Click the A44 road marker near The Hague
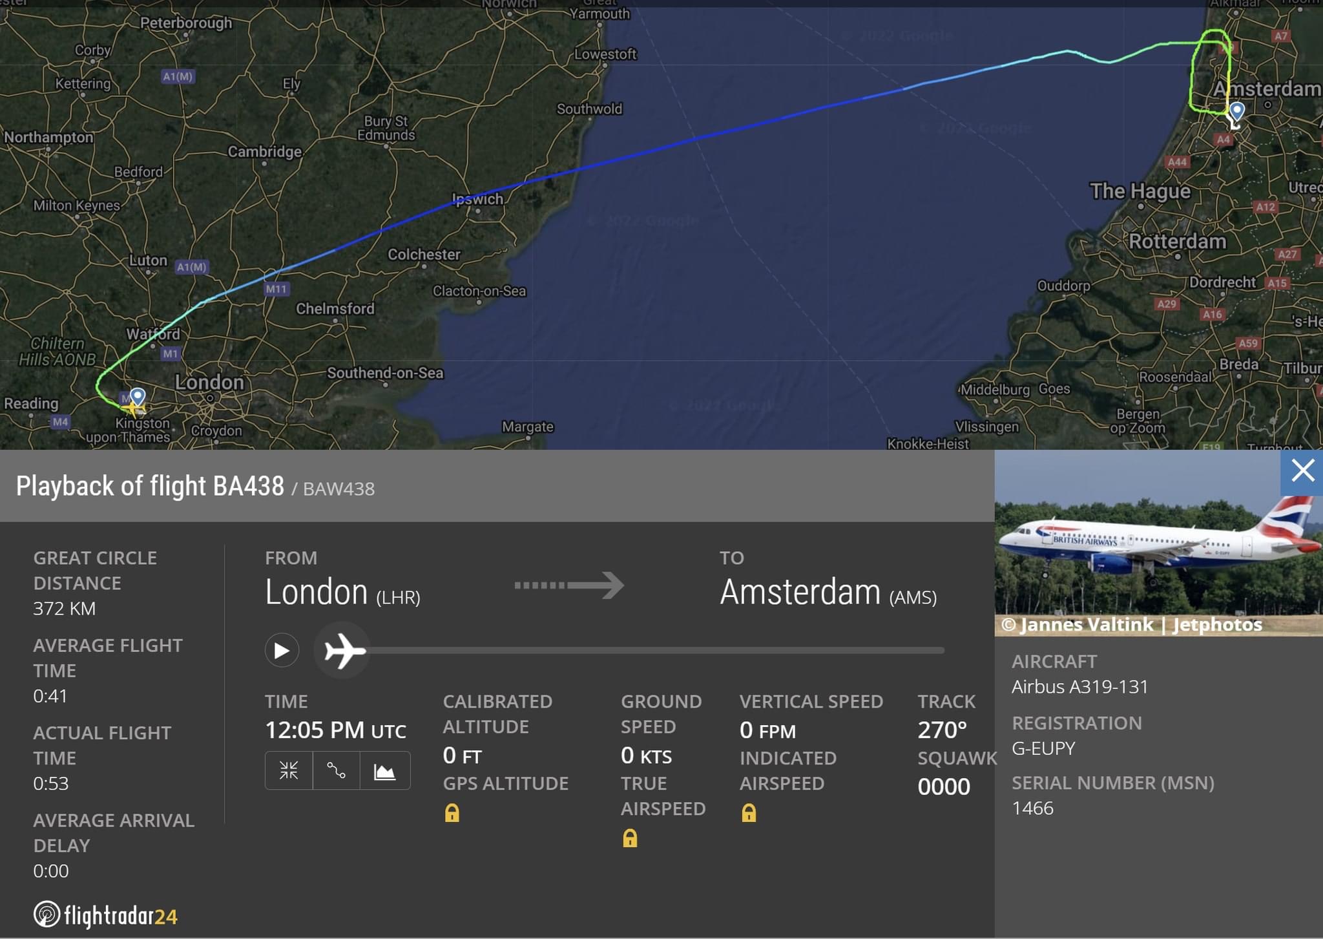The width and height of the screenshot is (1323, 939). (1177, 162)
